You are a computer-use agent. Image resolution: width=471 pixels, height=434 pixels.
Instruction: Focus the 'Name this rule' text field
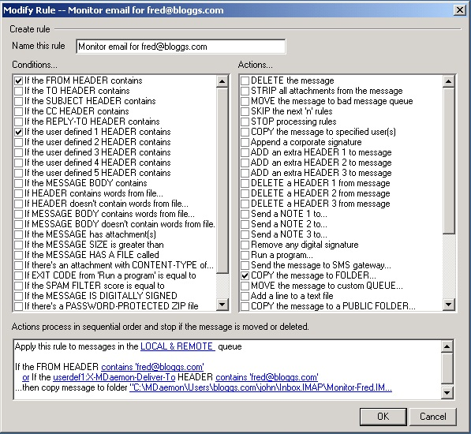click(x=181, y=47)
